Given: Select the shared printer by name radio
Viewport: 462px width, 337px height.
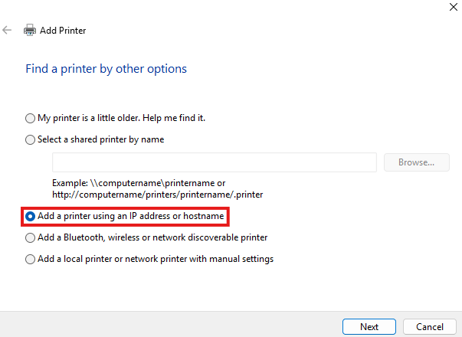Looking at the screenshot, I should (x=30, y=139).
